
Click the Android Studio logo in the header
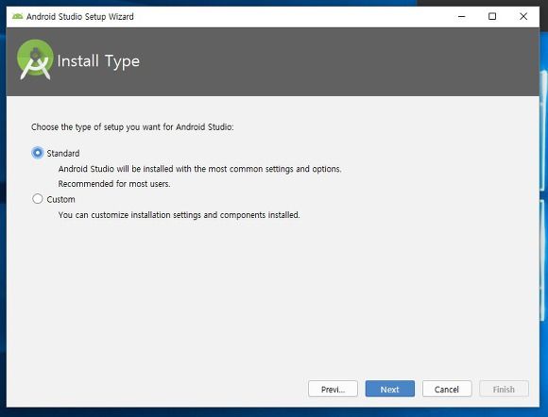[35, 59]
